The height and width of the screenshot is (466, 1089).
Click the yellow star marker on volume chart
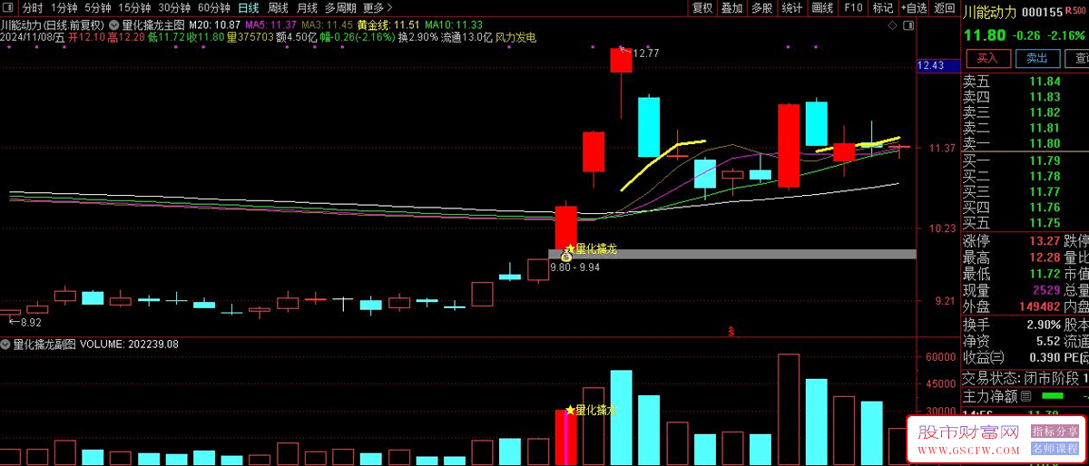(570, 411)
